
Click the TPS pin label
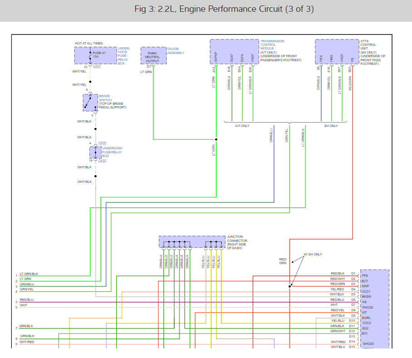(x=365, y=275)
